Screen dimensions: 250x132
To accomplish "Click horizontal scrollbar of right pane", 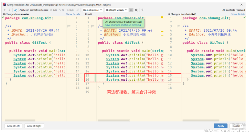I will (201, 120).
